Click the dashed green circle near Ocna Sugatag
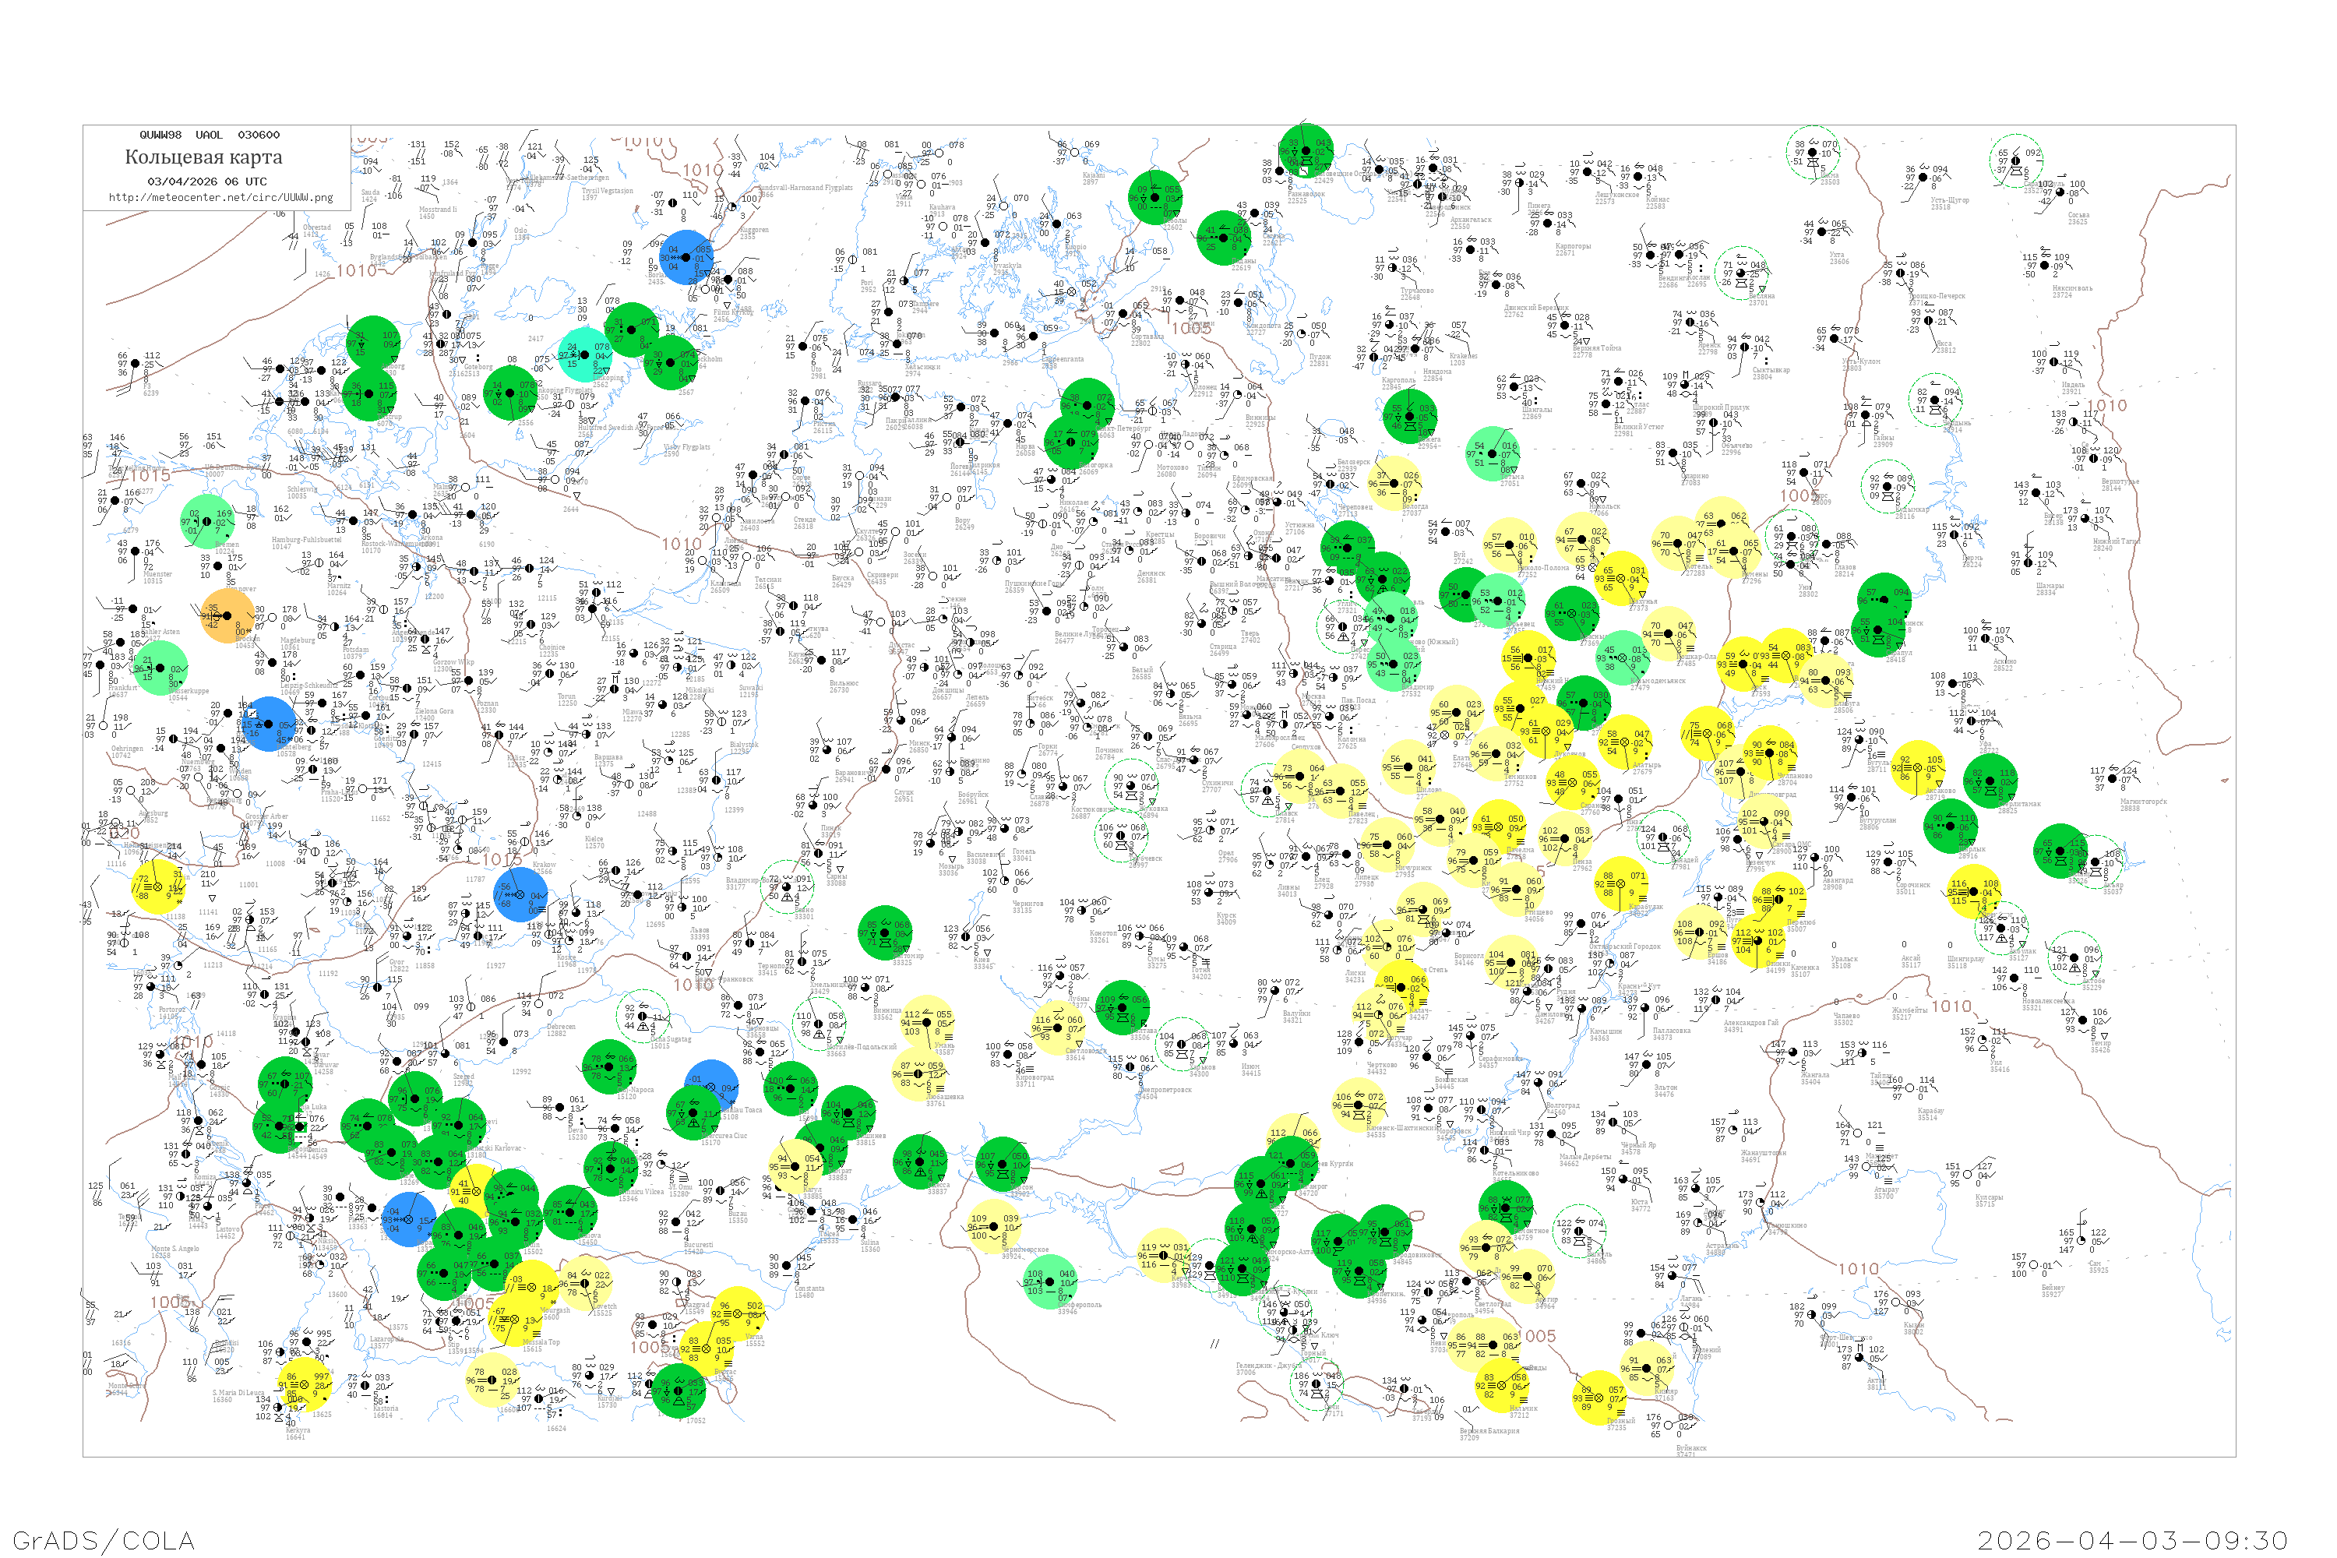The height and width of the screenshot is (1558, 2337). (x=643, y=1017)
